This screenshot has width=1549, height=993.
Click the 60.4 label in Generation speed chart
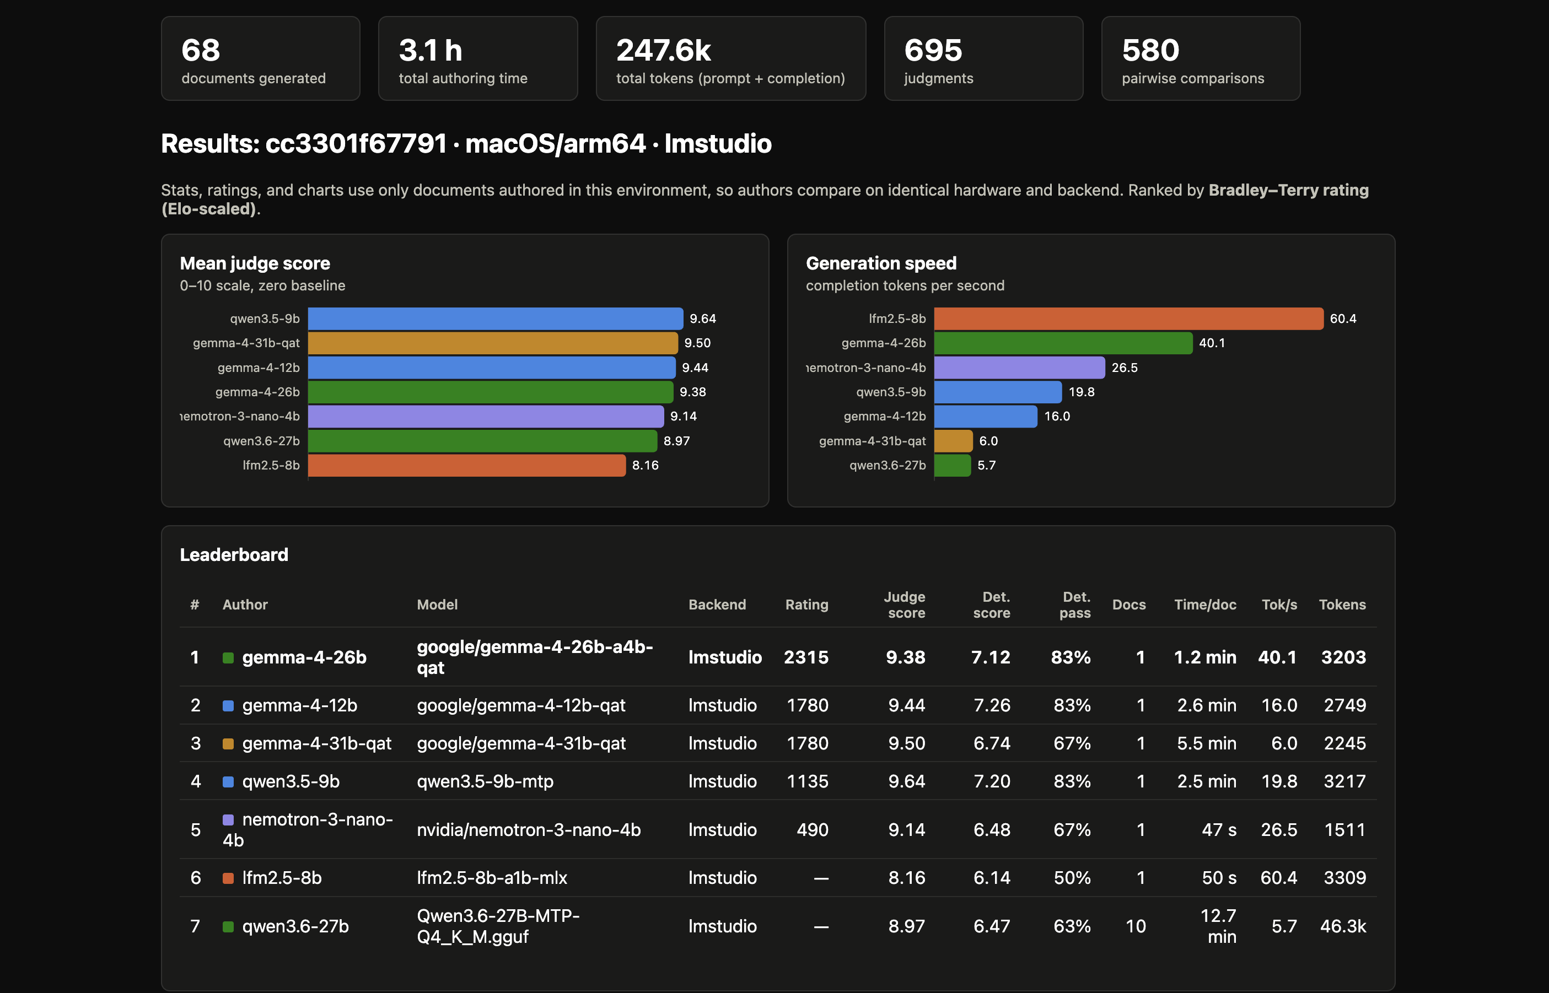point(1343,319)
